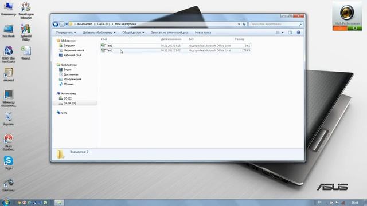Click the Excel icon of Test1

[x=103, y=46]
